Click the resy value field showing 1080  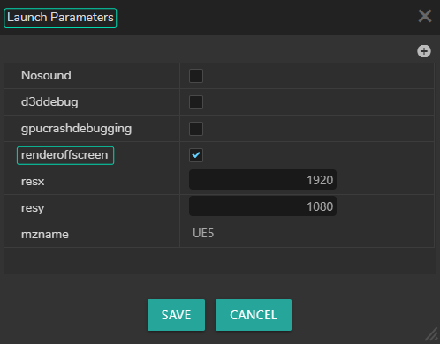(262, 206)
